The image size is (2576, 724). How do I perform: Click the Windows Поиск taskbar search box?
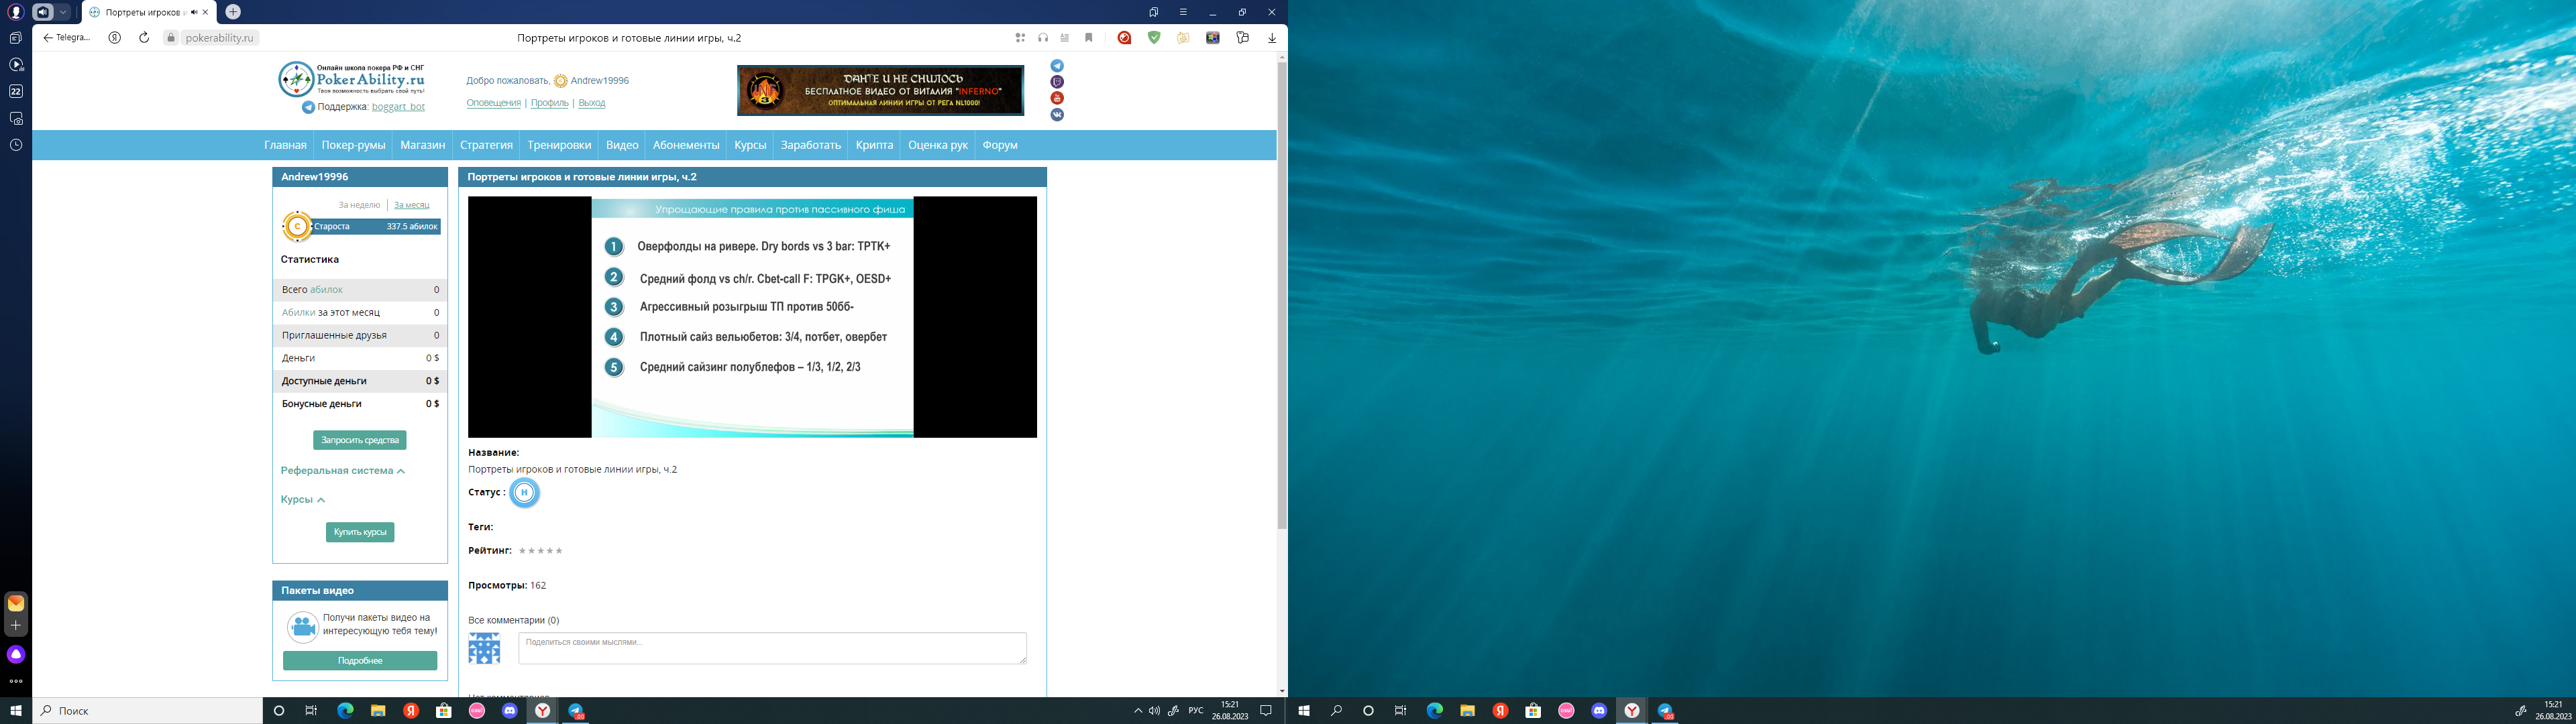click(x=148, y=711)
